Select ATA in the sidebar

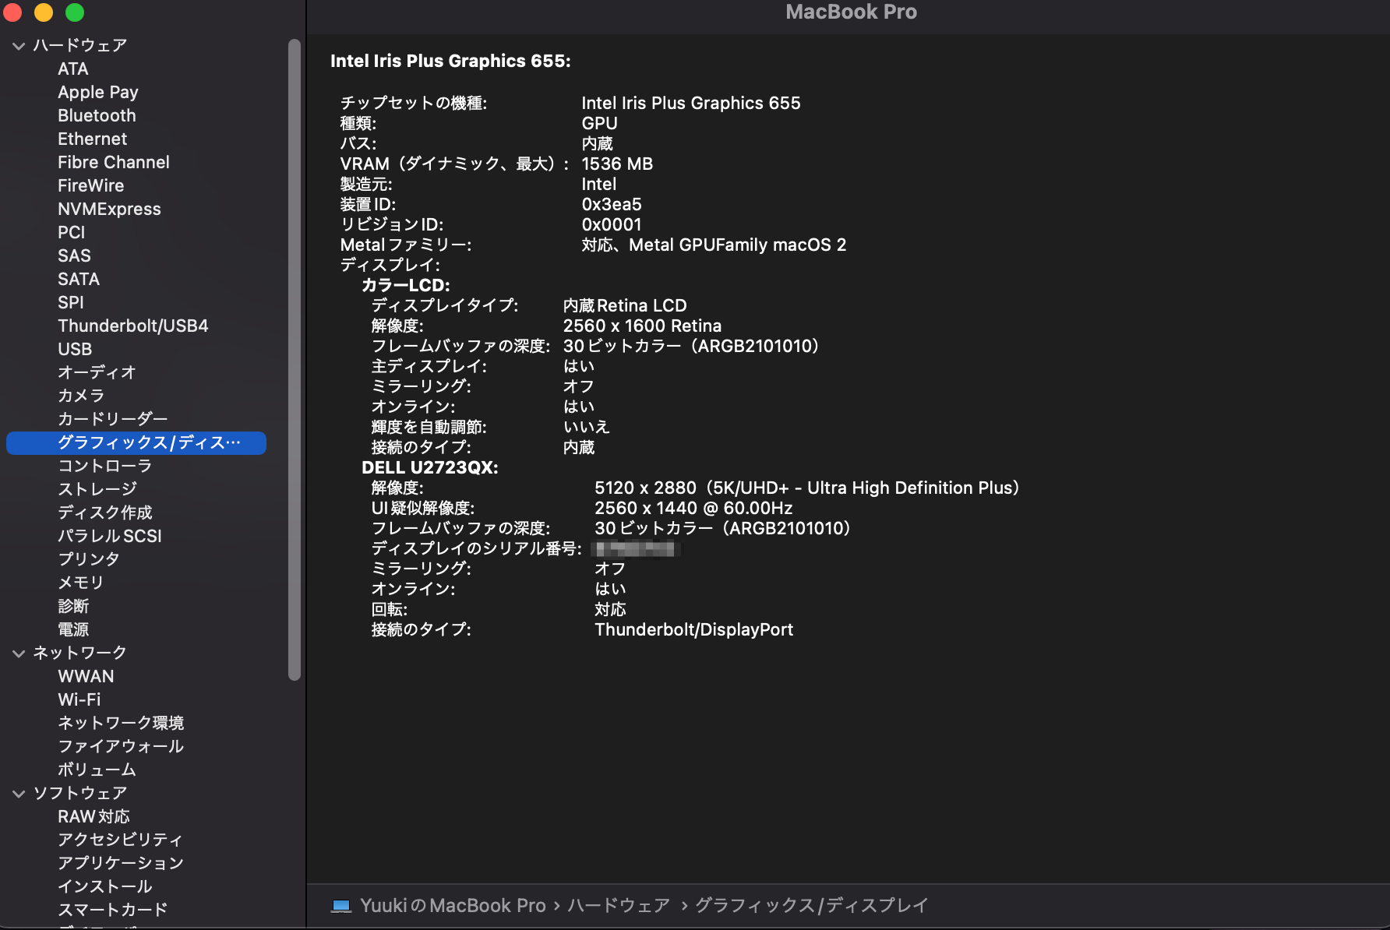tap(73, 69)
